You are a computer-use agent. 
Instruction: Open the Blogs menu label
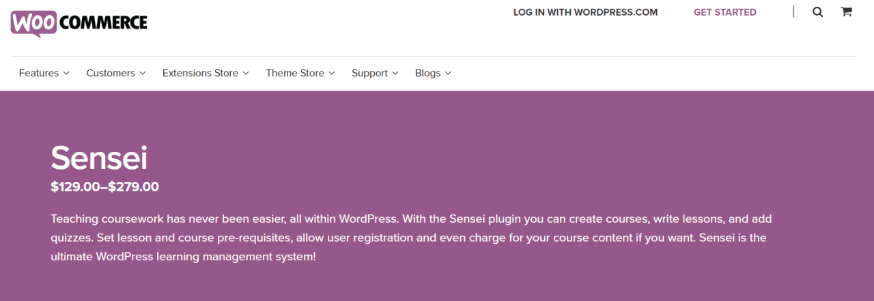[427, 73]
